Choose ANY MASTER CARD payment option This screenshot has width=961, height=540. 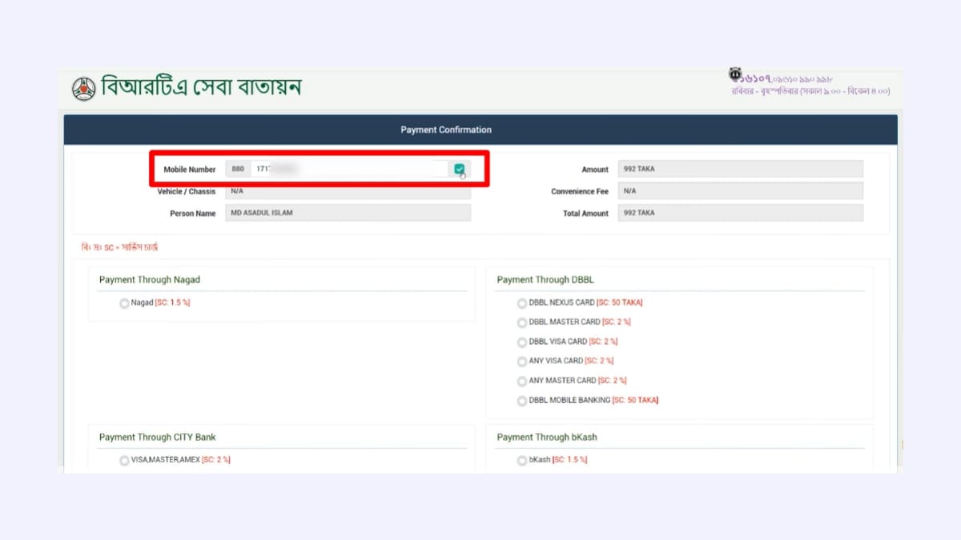click(522, 382)
